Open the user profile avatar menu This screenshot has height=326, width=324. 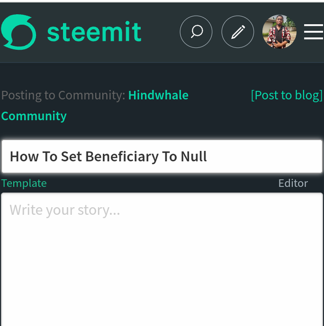coord(279,32)
